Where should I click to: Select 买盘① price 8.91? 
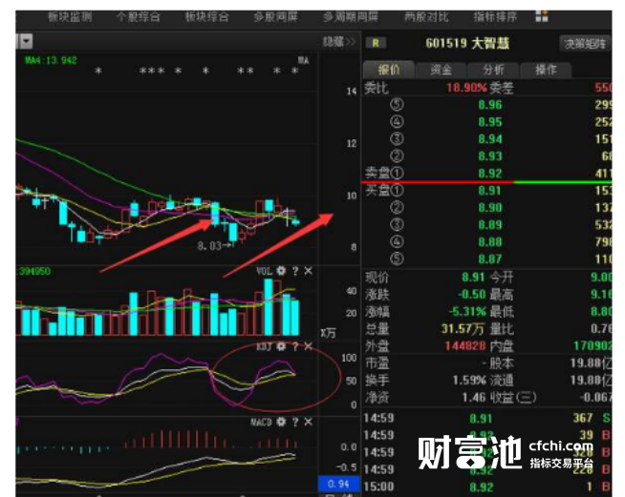coord(490,191)
